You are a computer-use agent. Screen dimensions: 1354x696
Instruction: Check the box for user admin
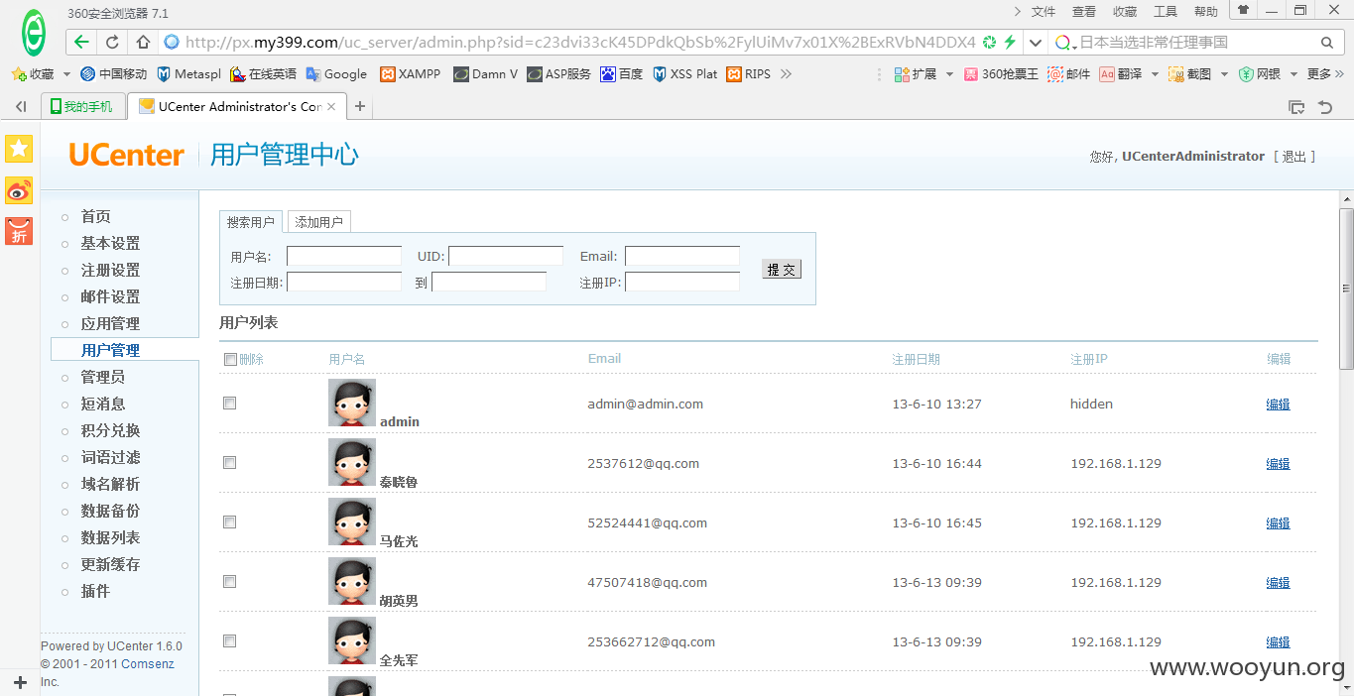230,404
